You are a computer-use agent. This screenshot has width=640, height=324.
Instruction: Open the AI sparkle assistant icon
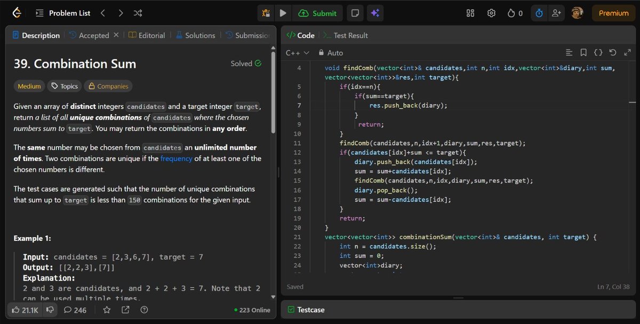[374, 13]
